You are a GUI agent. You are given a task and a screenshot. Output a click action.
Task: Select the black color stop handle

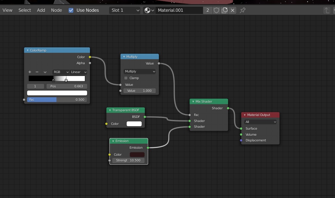[x=53, y=80]
